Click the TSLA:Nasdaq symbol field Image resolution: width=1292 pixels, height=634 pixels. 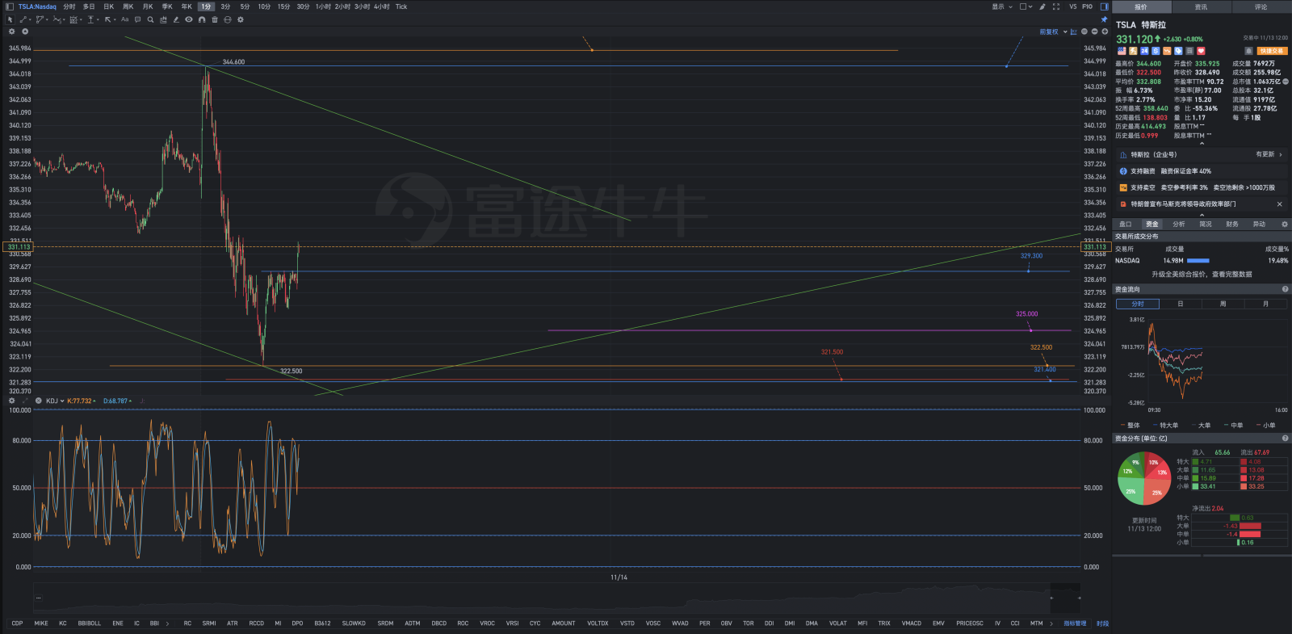coord(37,6)
